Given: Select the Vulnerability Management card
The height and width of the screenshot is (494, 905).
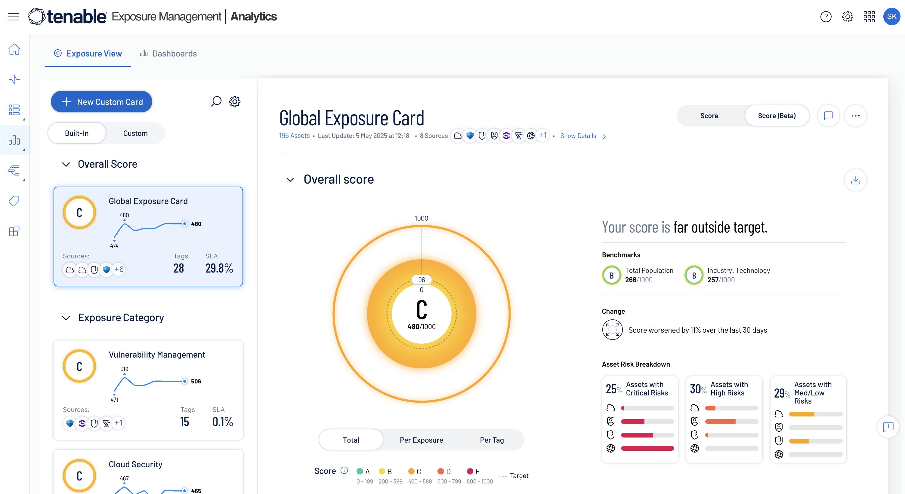Looking at the screenshot, I should [x=148, y=389].
